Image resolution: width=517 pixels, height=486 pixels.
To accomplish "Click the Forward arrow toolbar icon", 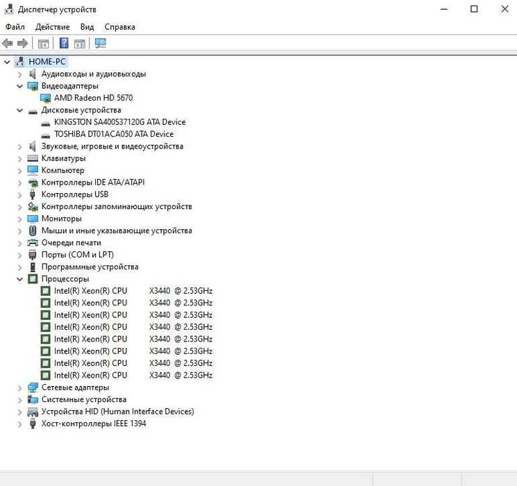I will click(22, 43).
